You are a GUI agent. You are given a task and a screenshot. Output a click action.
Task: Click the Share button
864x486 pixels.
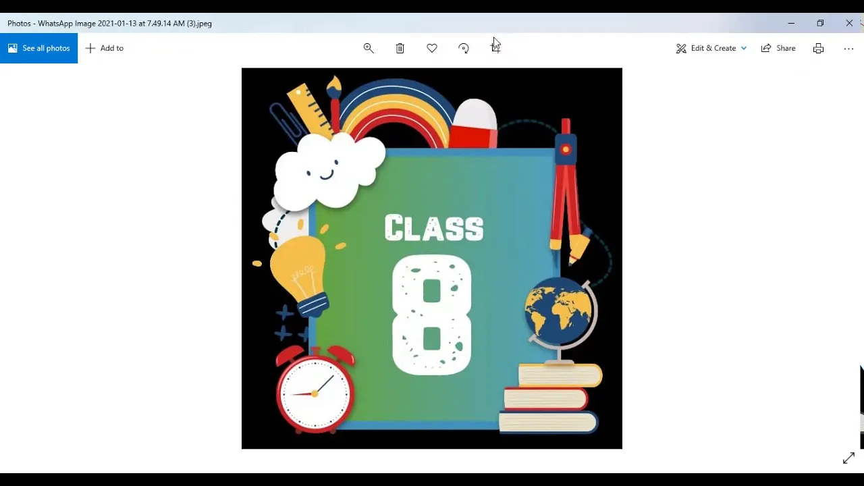point(778,48)
